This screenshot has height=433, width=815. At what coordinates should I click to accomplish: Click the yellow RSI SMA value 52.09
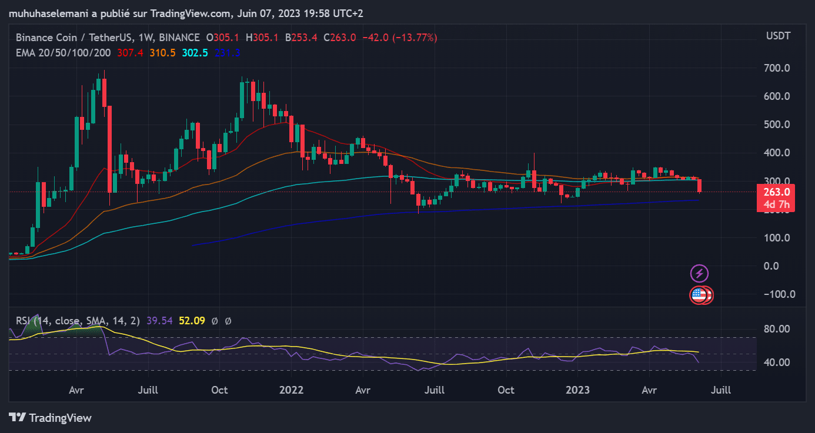192,321
